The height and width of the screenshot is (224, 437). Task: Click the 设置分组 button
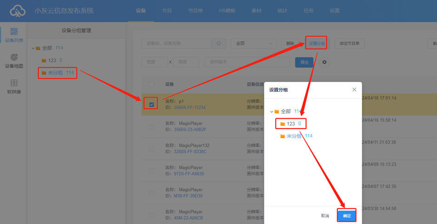[317, 44]
